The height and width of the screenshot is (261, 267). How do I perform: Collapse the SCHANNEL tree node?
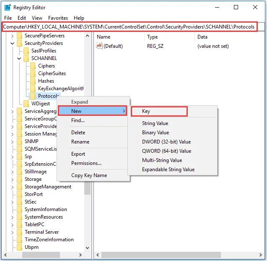19,58
